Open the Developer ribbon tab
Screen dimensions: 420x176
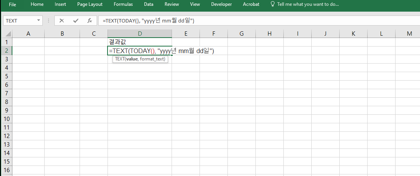pyautogui.click(x=222, y=4)
